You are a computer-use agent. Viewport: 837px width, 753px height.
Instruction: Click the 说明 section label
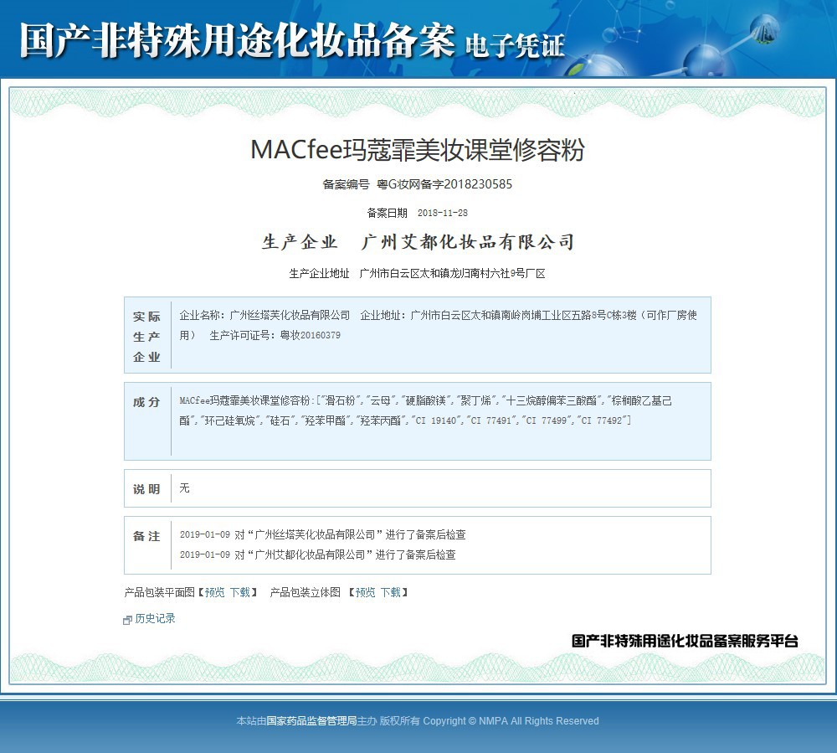[x=146, y=489]
